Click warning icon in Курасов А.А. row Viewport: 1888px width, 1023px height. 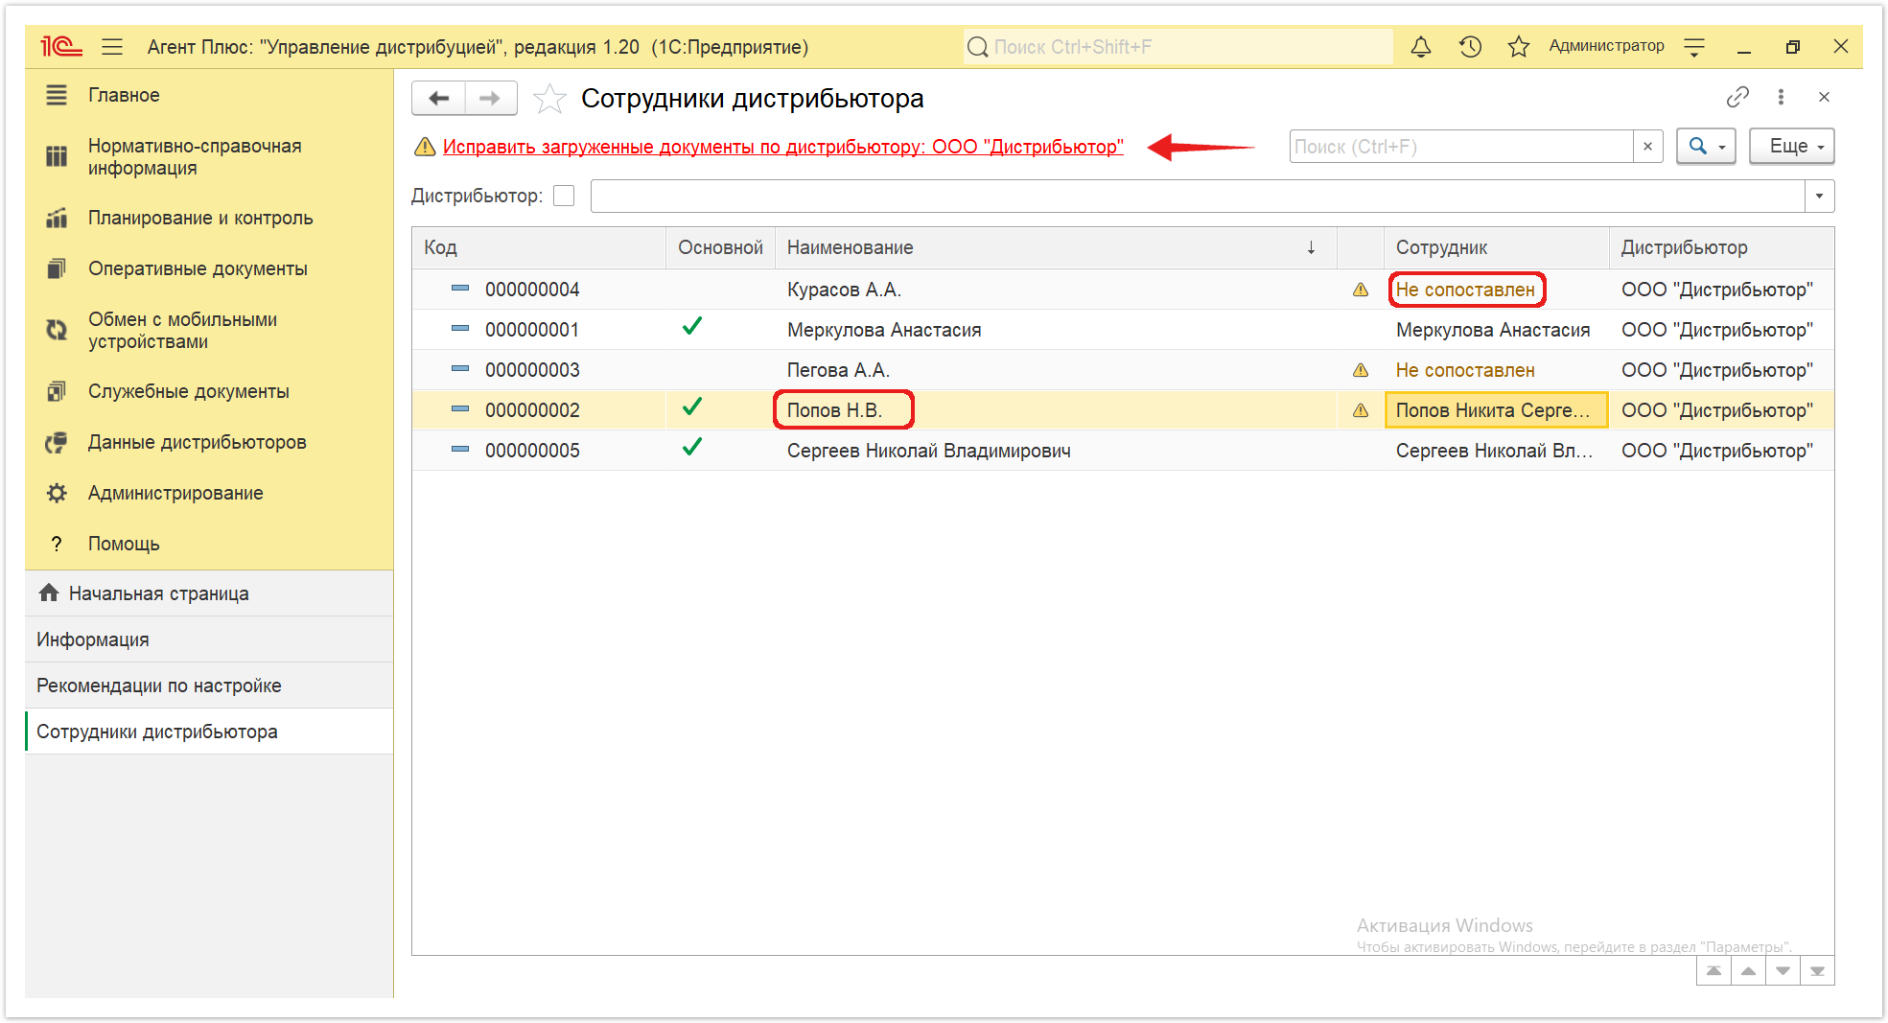point(1360,290)
